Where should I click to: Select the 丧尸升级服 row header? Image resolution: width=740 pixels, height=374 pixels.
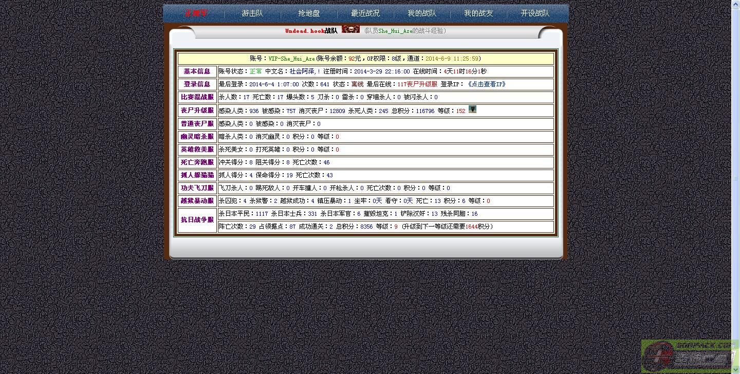[197, 110]
